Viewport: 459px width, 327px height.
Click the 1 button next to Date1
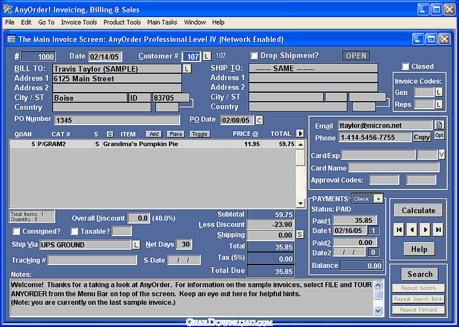(x=373, y=230)
